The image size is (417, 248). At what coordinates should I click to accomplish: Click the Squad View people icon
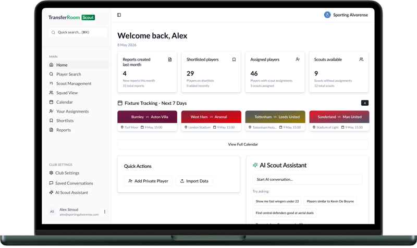51,93
